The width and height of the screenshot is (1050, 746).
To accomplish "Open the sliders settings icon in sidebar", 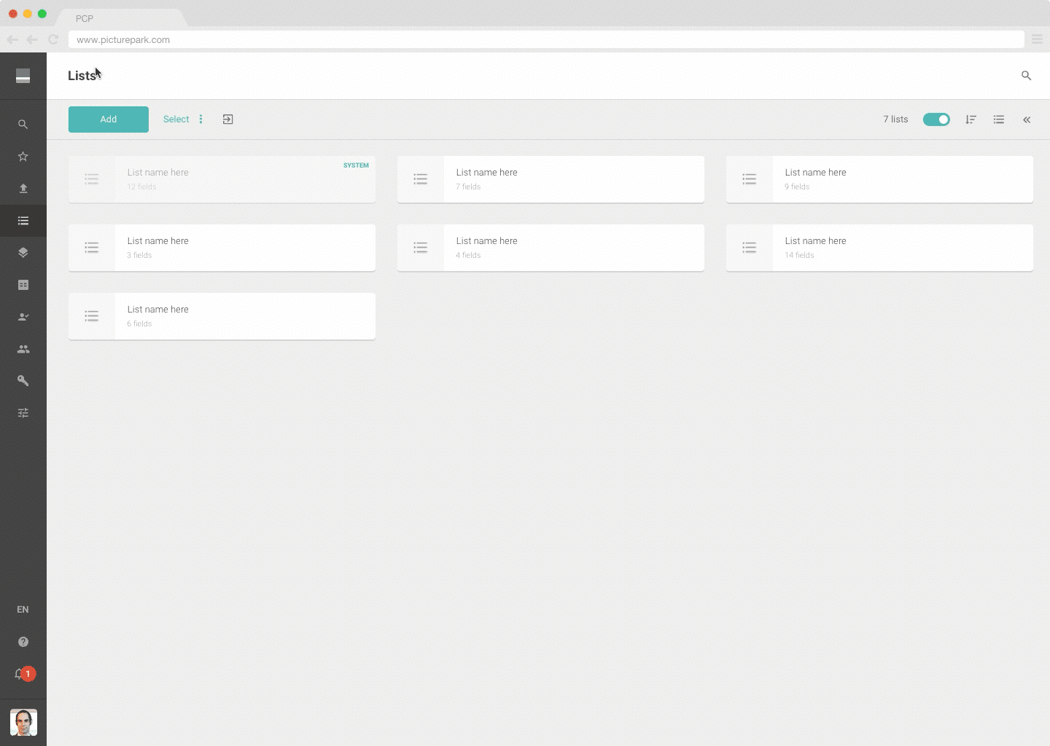I will [x=23, y=413].
